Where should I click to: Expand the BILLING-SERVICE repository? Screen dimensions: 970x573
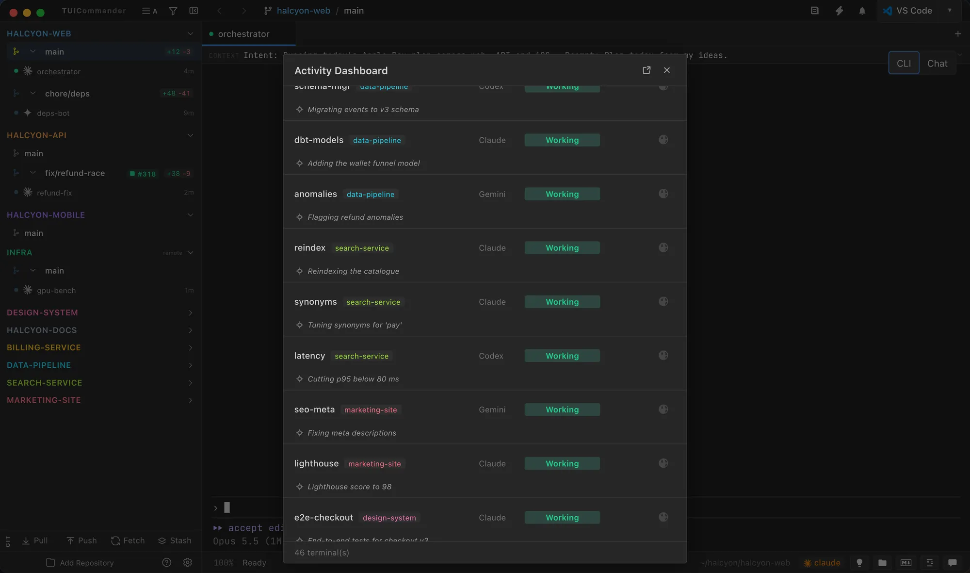click(190, 348)
